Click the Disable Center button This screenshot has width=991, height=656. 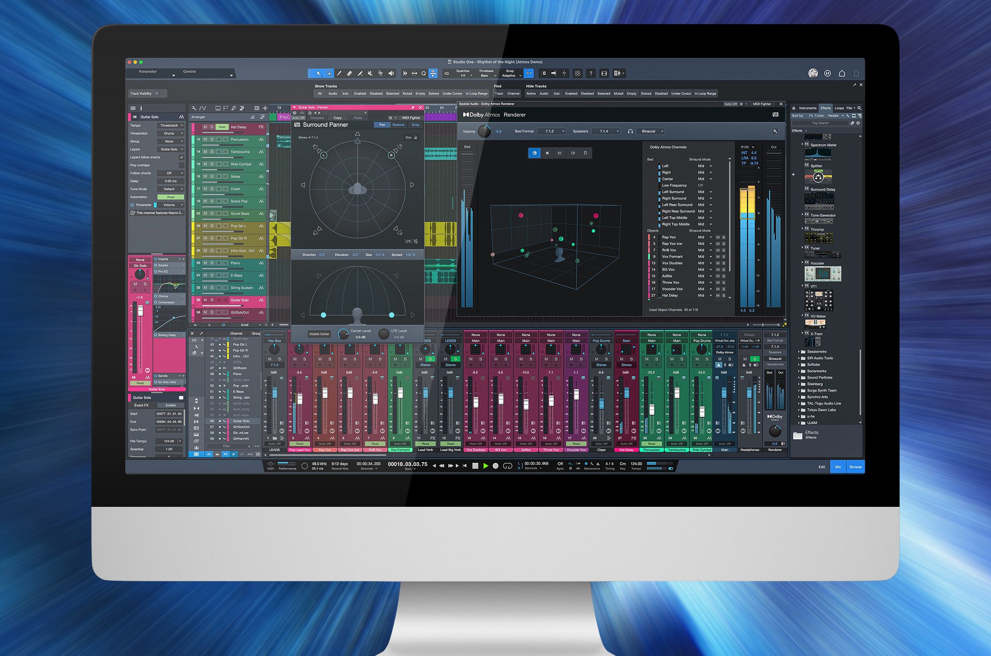pos(319,334)
